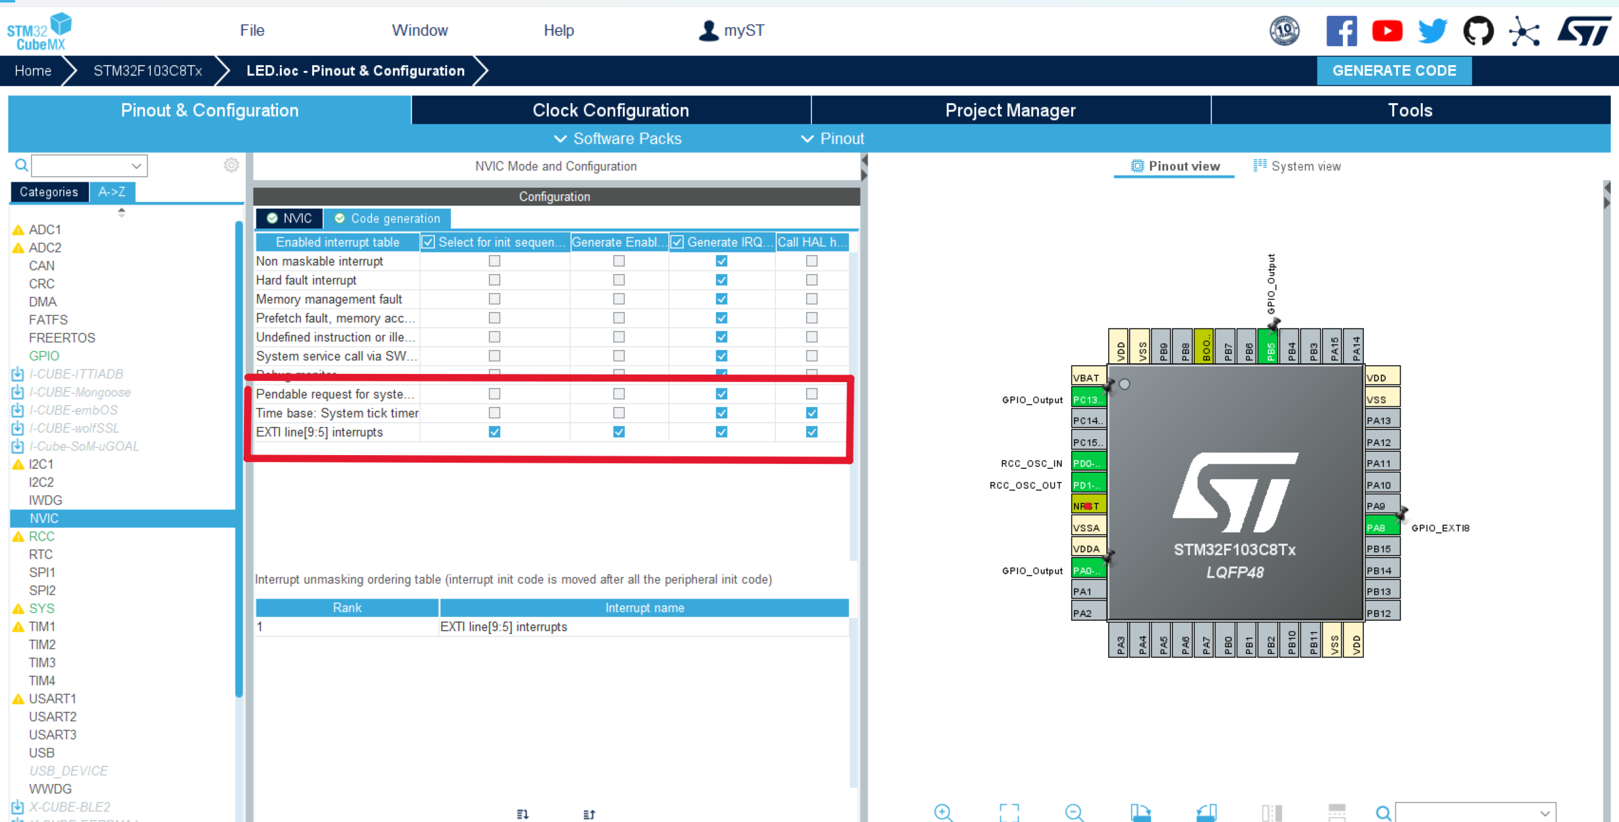The width and height of the screenshot is (1619, 822).
Task: Click the magnifier icon in the categories panel
Action: (21, 165)
